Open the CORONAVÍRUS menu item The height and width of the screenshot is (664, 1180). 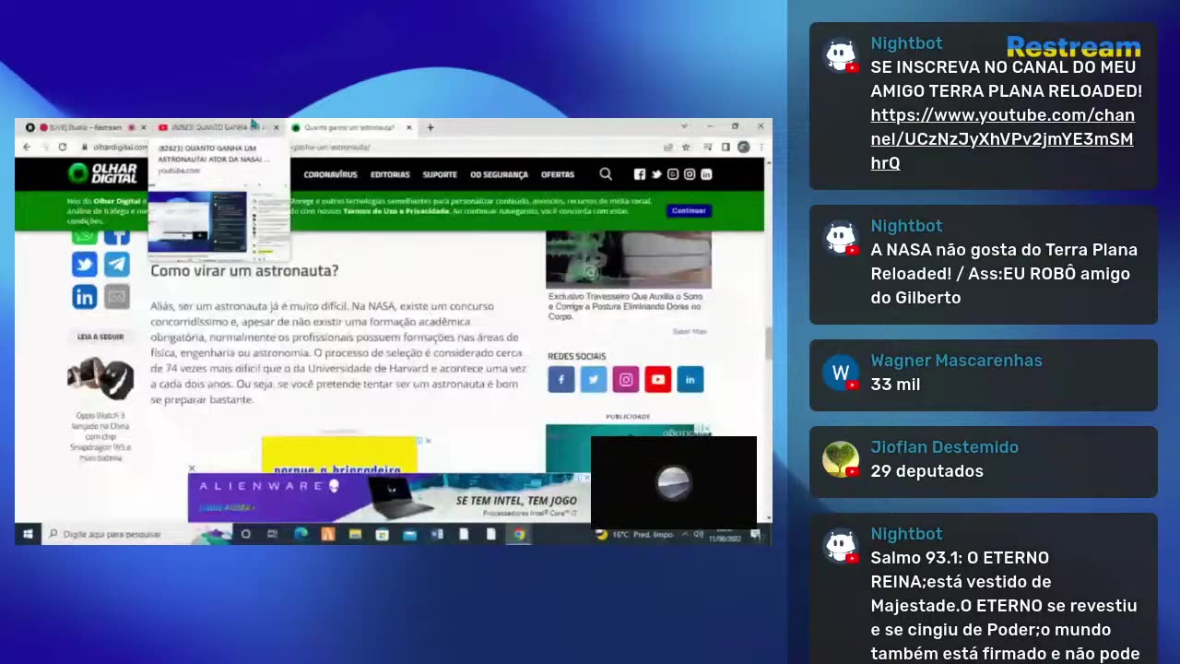click(x=330, y=174)
